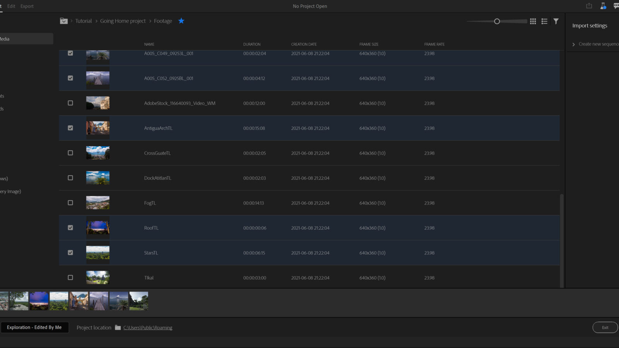Check the DockAtitlanTL clip

[70, 178]
